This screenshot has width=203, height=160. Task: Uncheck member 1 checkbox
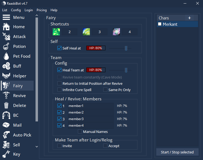[59, 106]
